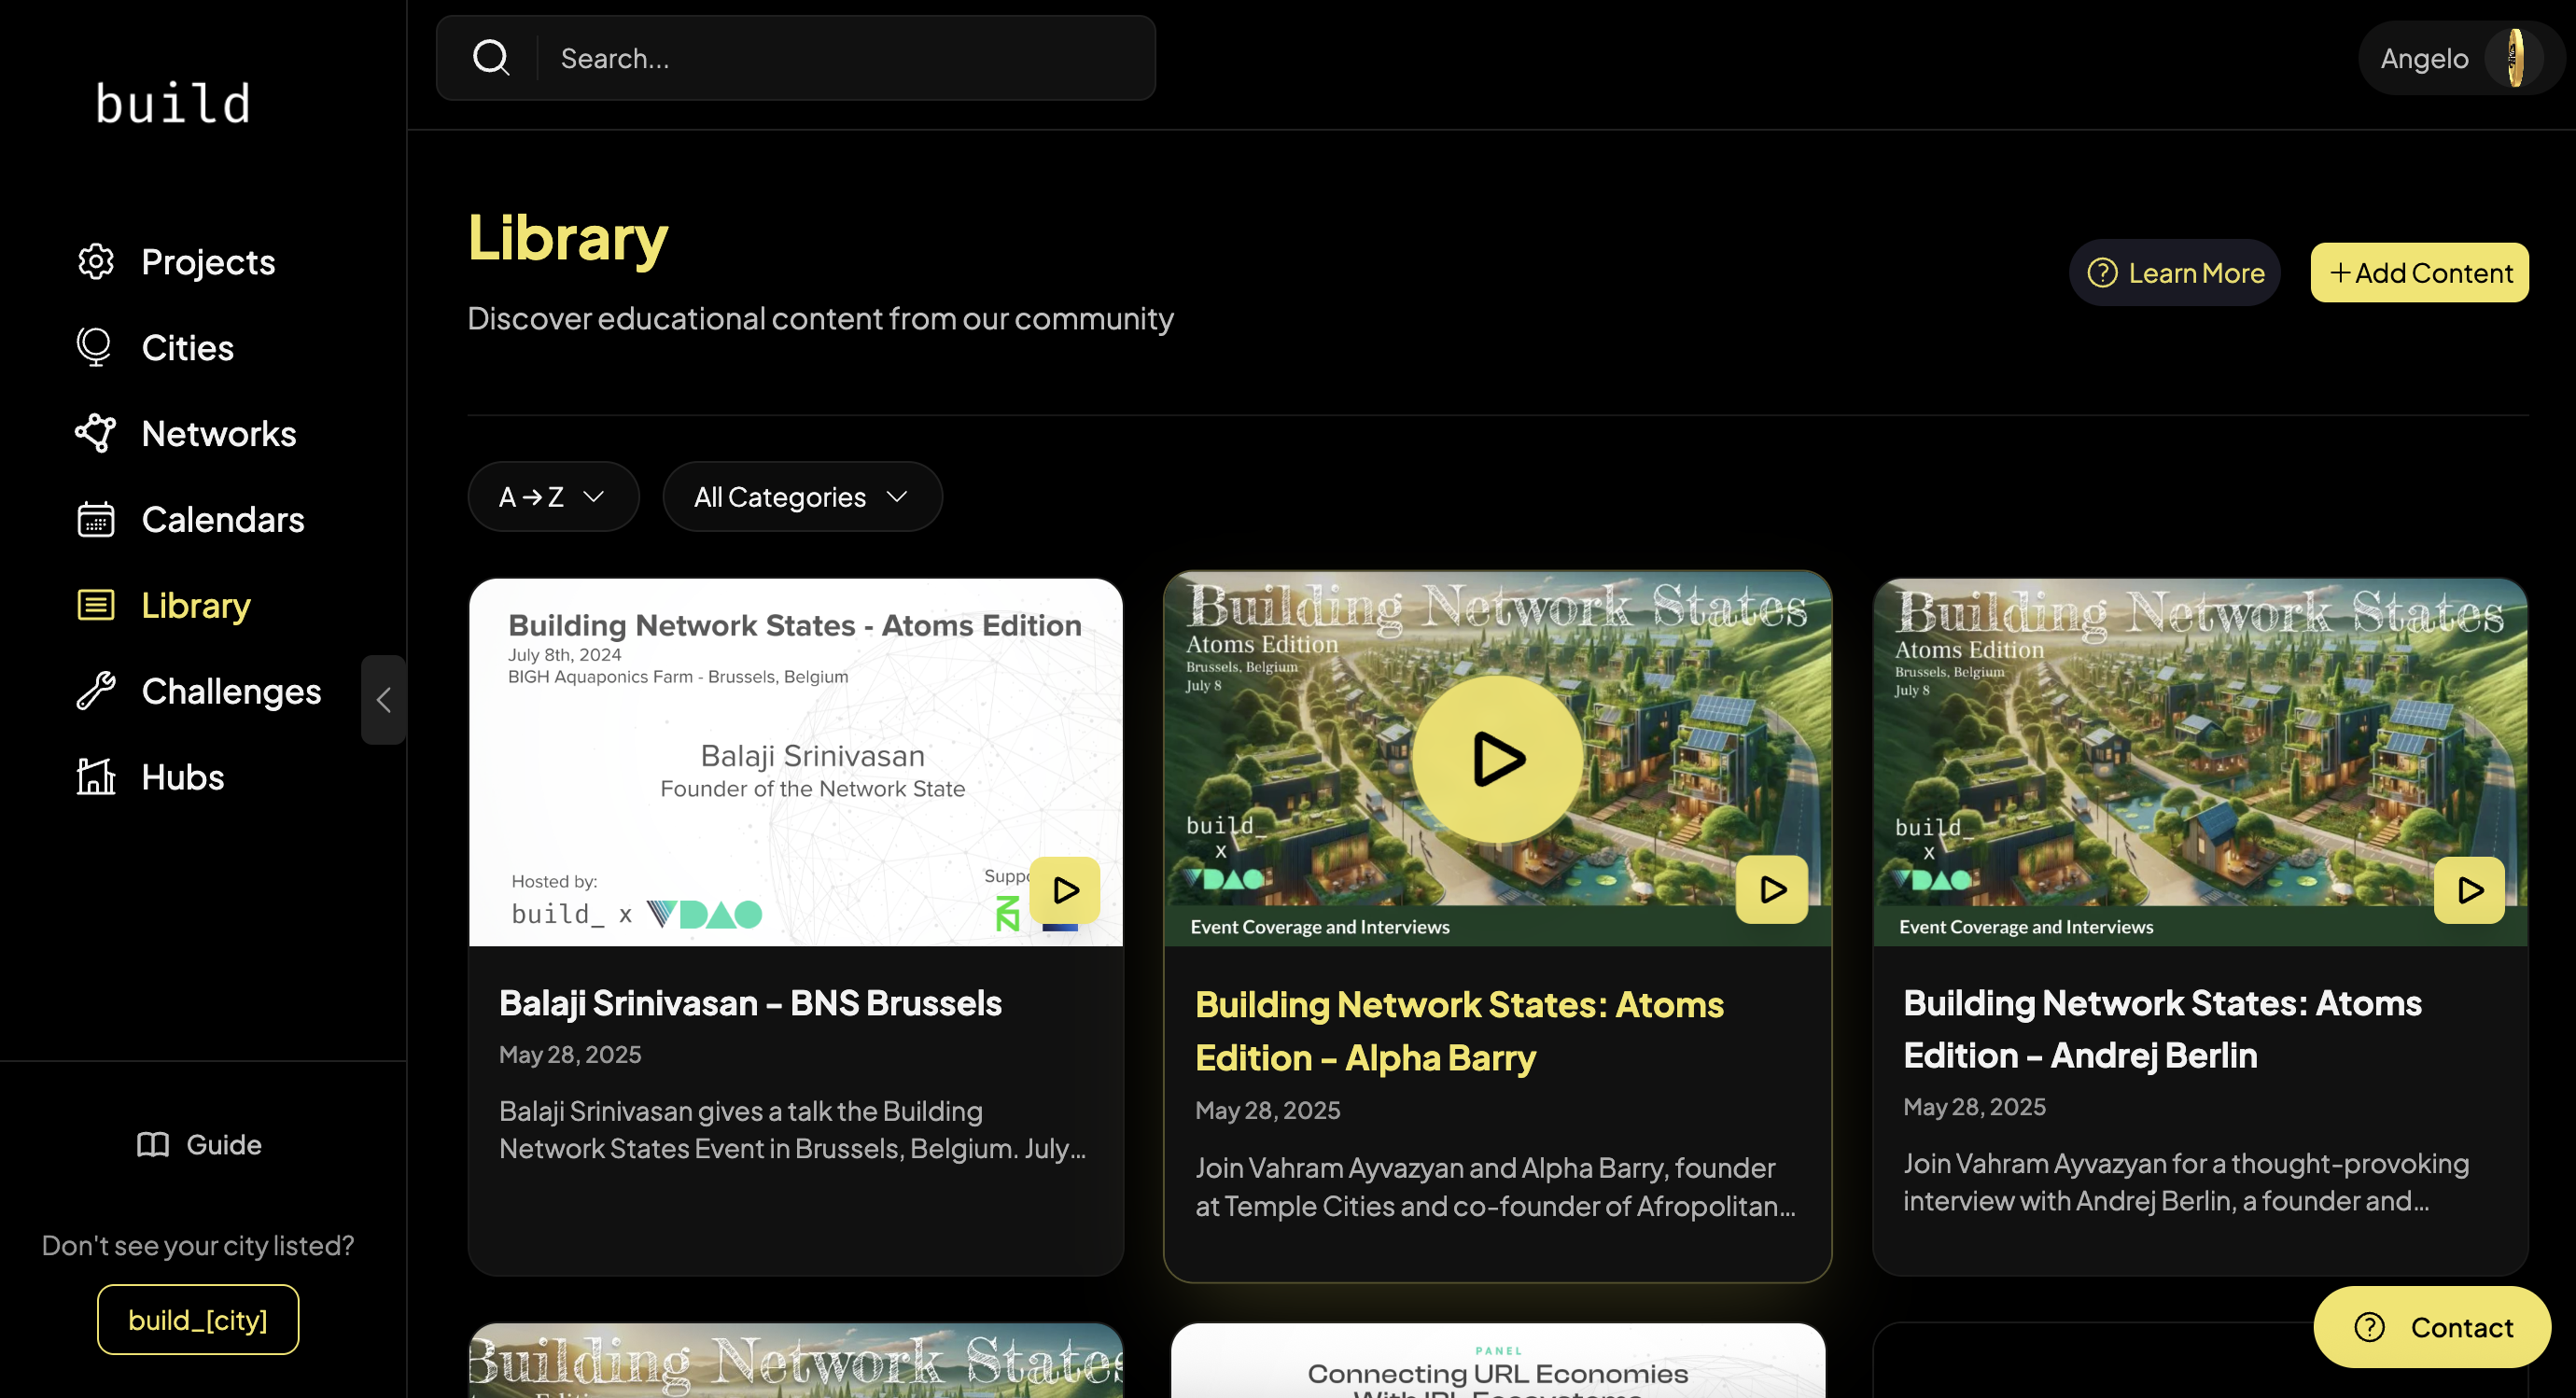
Task: Collapse the sidebar with the chevron handle
Action: pyautogui.click(x=383, y=700)
